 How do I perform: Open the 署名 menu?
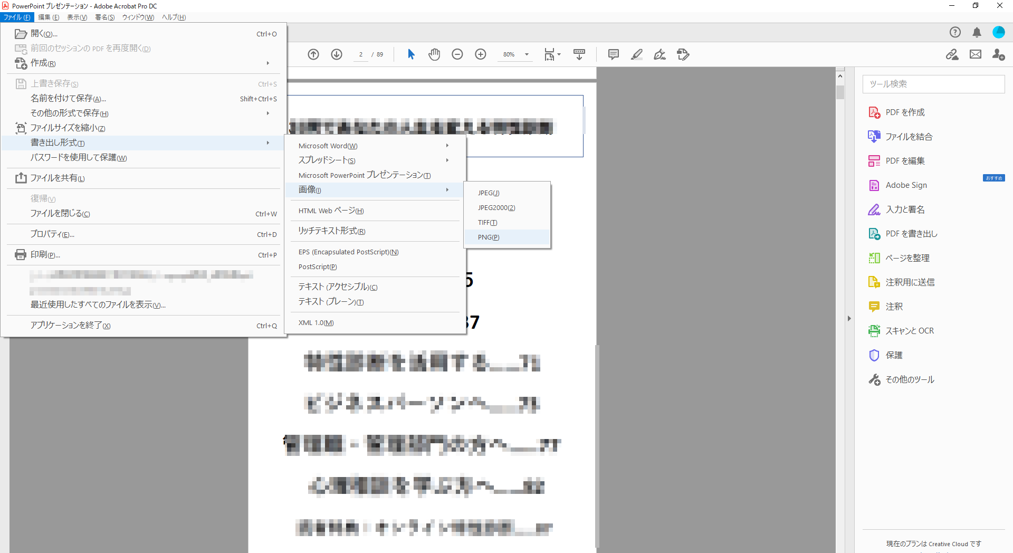click(x=105, y=17)
